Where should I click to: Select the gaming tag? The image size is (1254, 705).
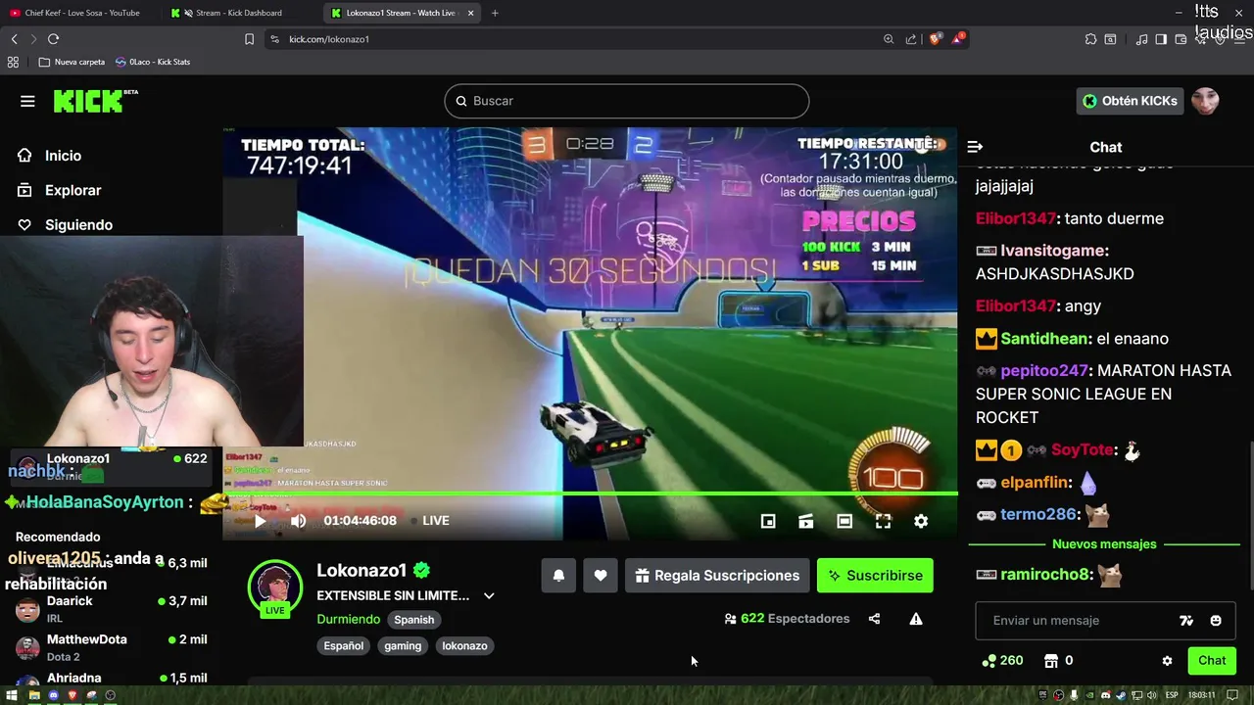[x=403, y=645]
